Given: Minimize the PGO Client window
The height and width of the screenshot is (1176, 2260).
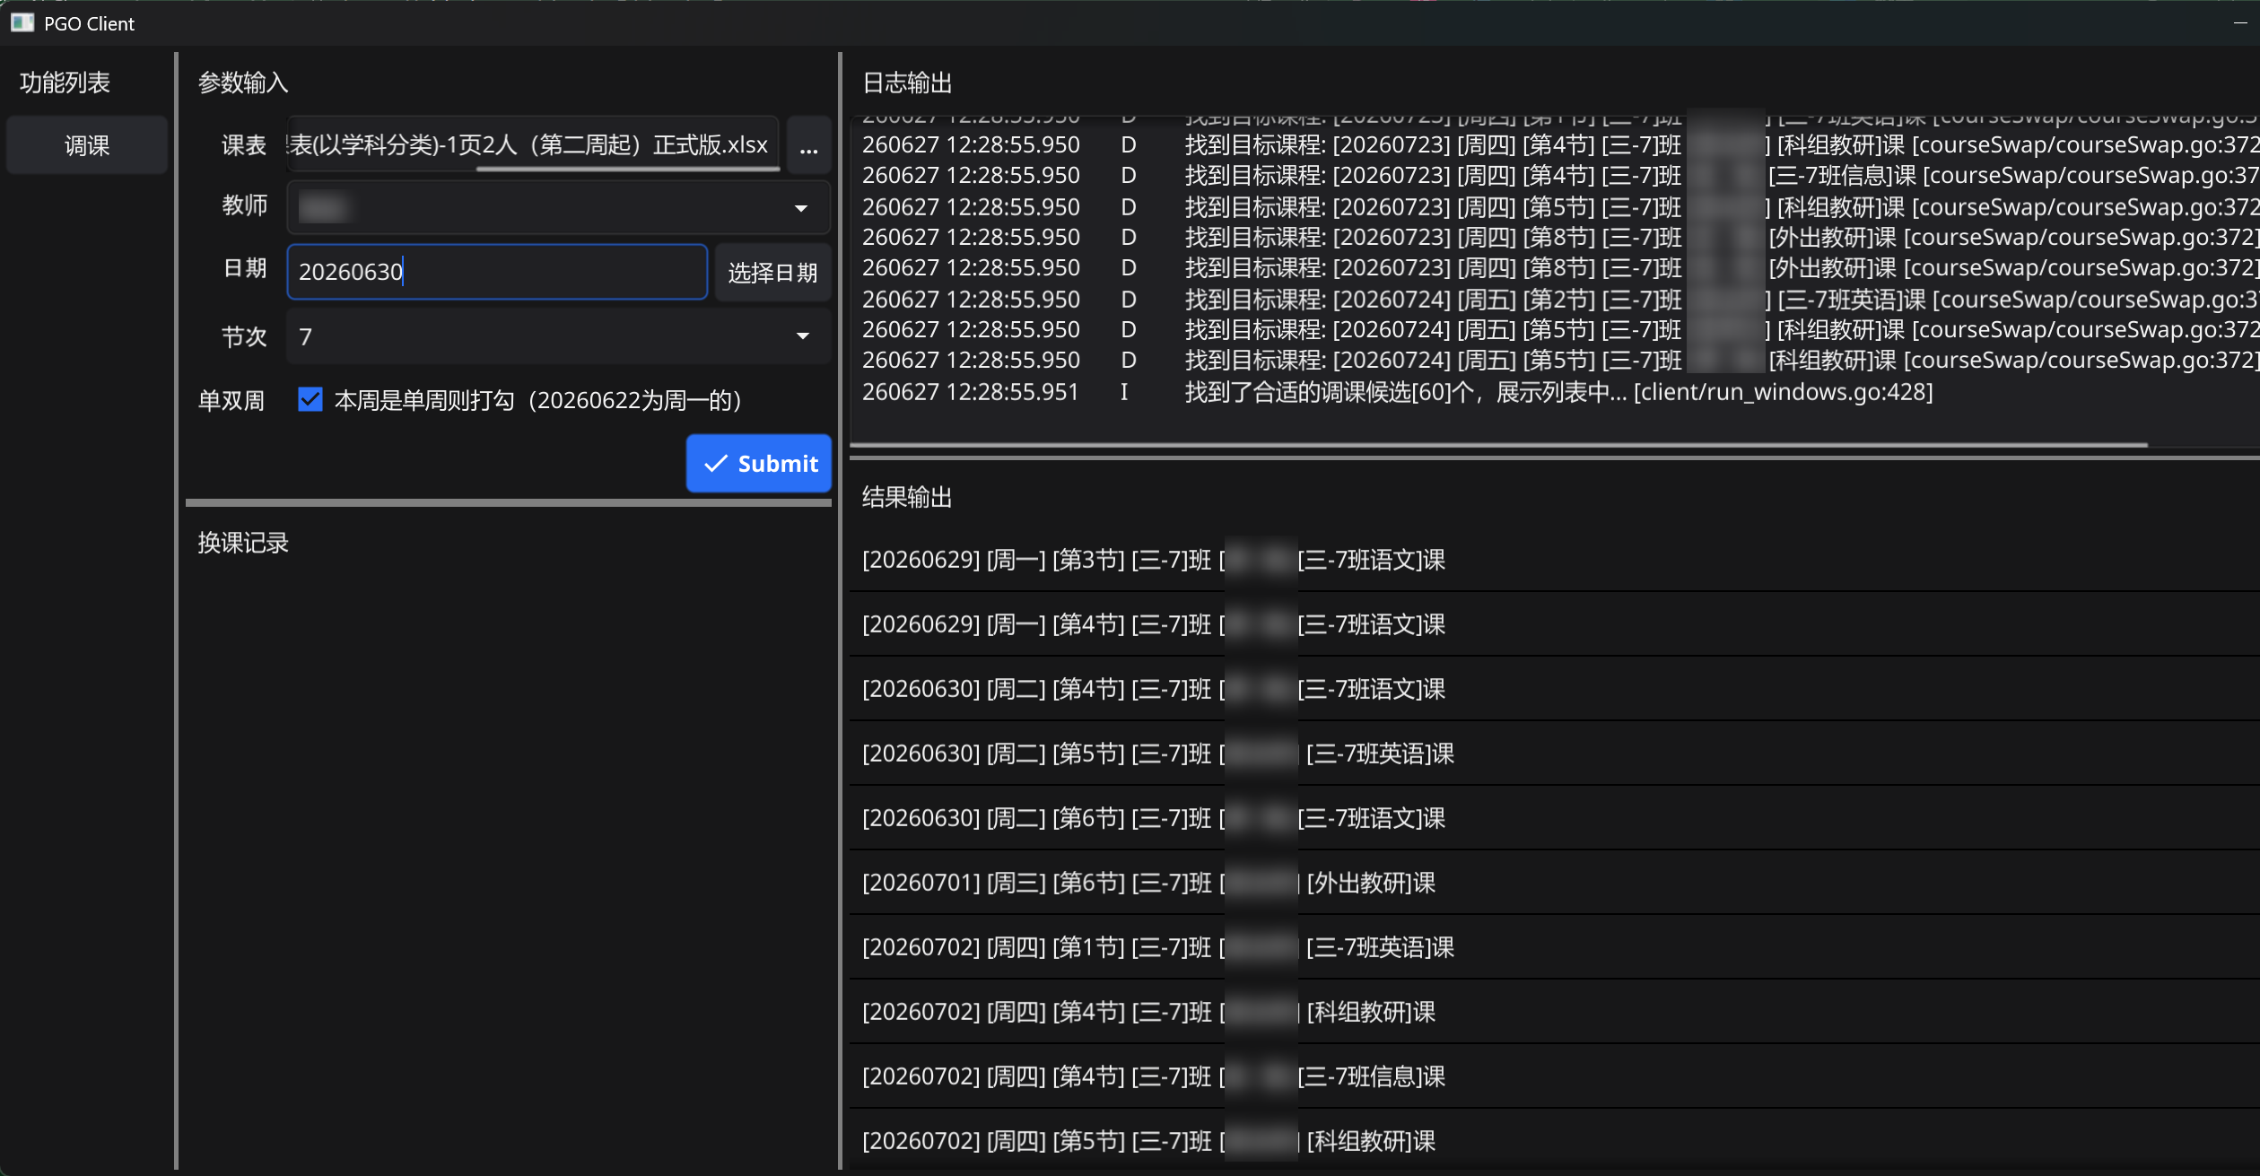Looking at the screenshot, I should pos(2239,23).
